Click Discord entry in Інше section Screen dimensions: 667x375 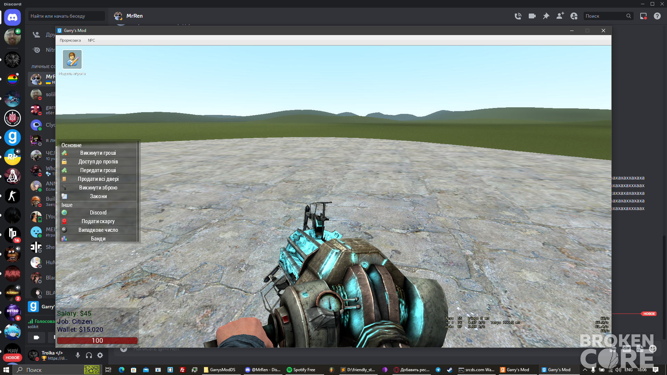tap(98, 213)
